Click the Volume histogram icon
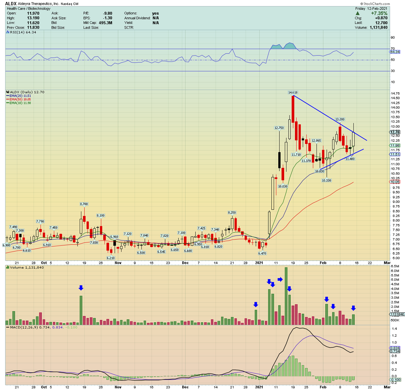This screenshot has width=405, height=390. click(7, 267)
